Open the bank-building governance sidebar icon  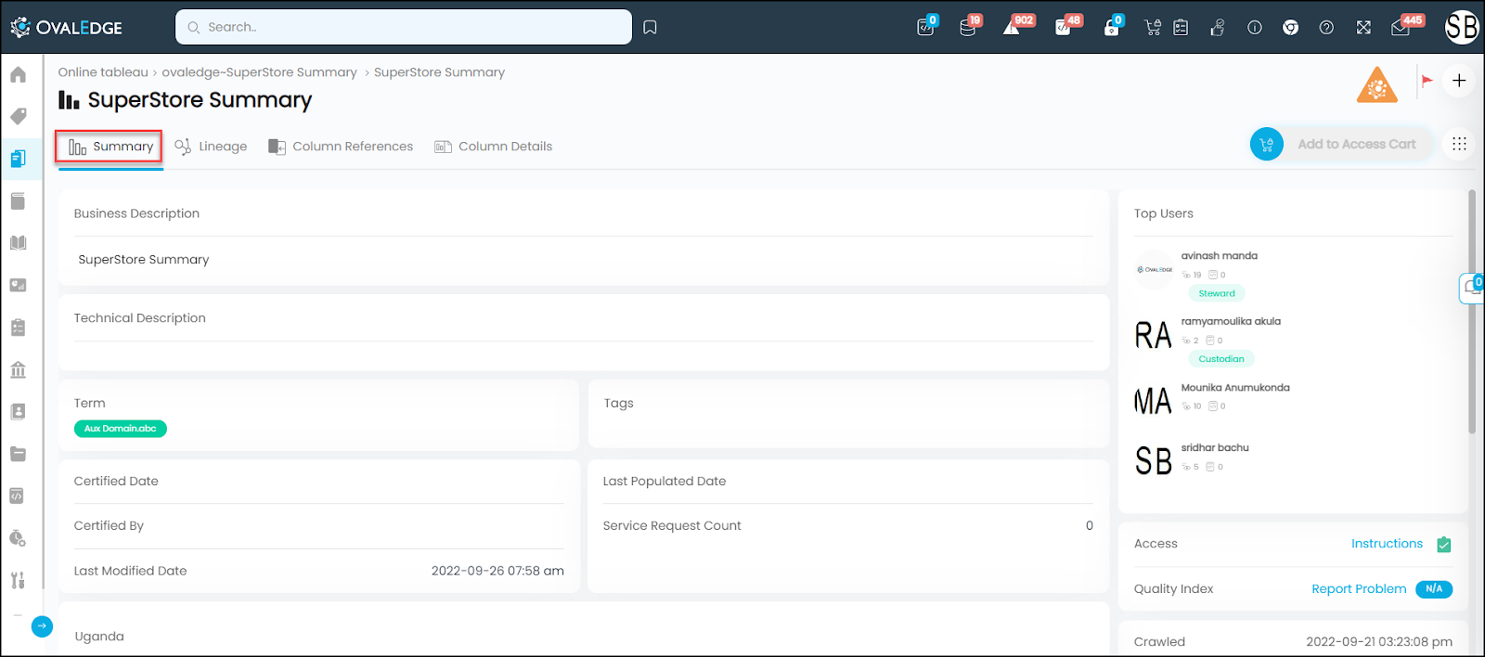18,369
